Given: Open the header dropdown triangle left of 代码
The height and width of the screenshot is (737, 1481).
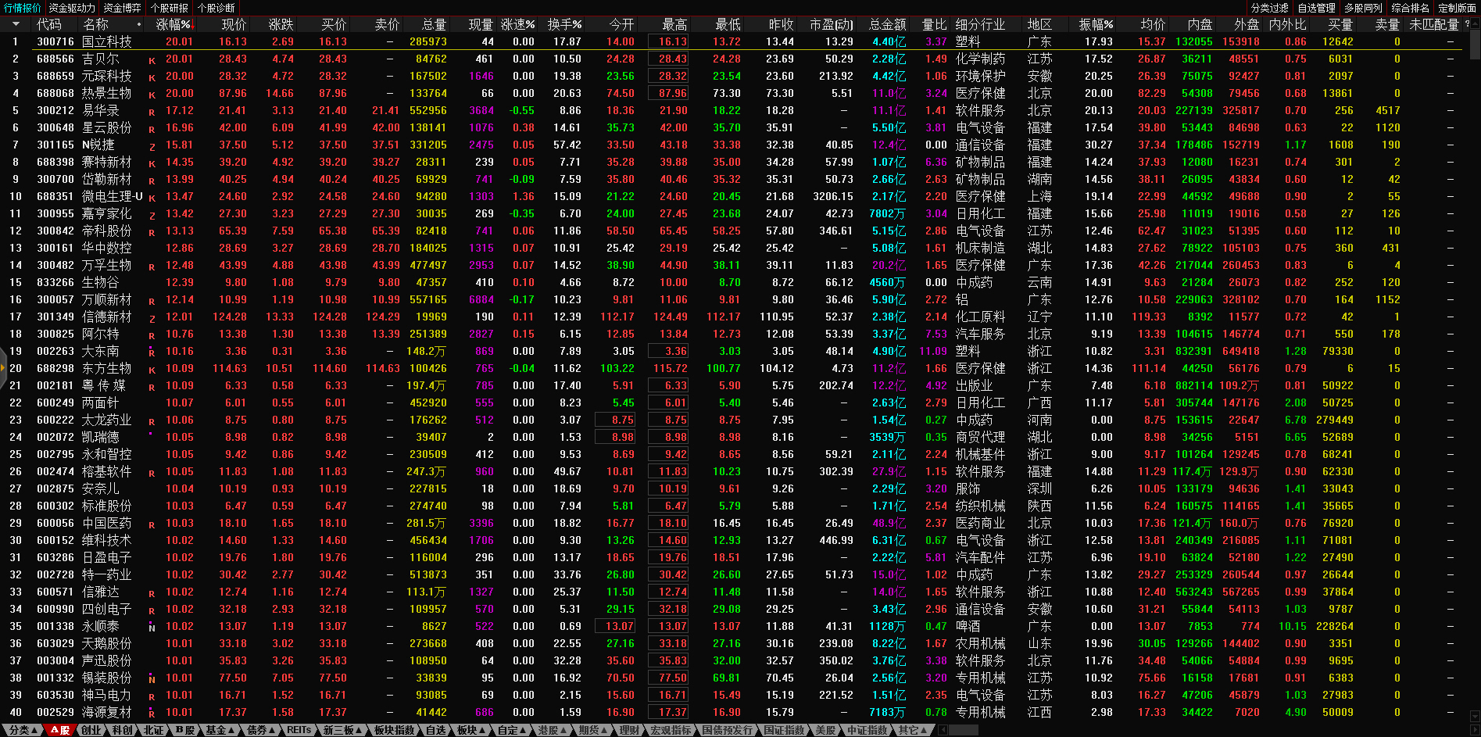Looking at the screenshot, I should [x=15, y=24].
